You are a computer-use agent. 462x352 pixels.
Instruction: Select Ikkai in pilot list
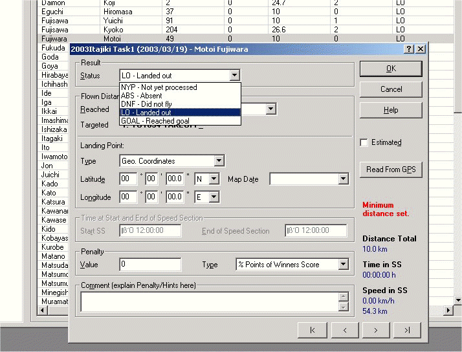(x=49, y=111)
